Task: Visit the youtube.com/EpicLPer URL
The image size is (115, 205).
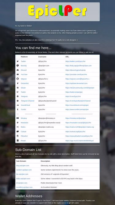Action: [76, 74]
